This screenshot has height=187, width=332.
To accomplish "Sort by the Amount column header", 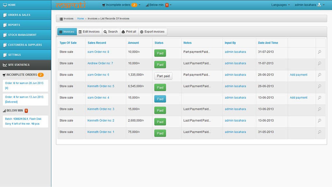I will click(x=133, y=43).
